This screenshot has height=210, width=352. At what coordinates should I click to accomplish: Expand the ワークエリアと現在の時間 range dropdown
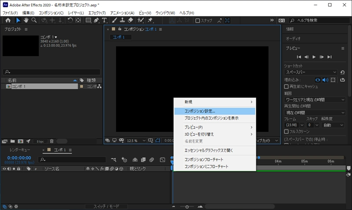click(x=314, y=100)
